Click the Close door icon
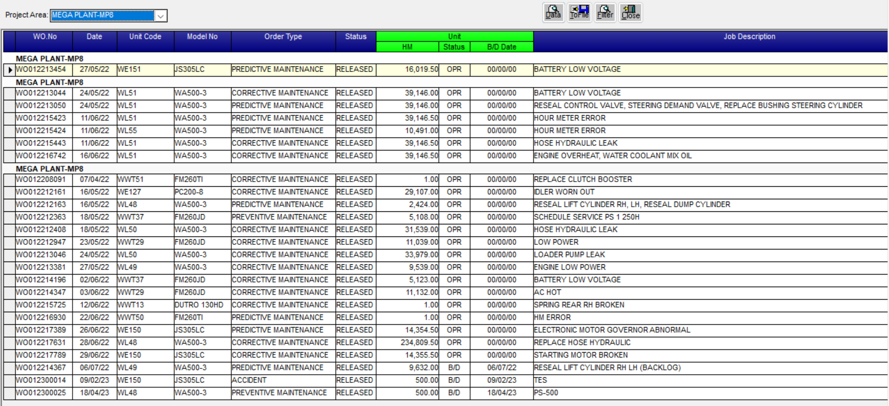Viewport: 889px width, 406px height. tap(630, 12)
